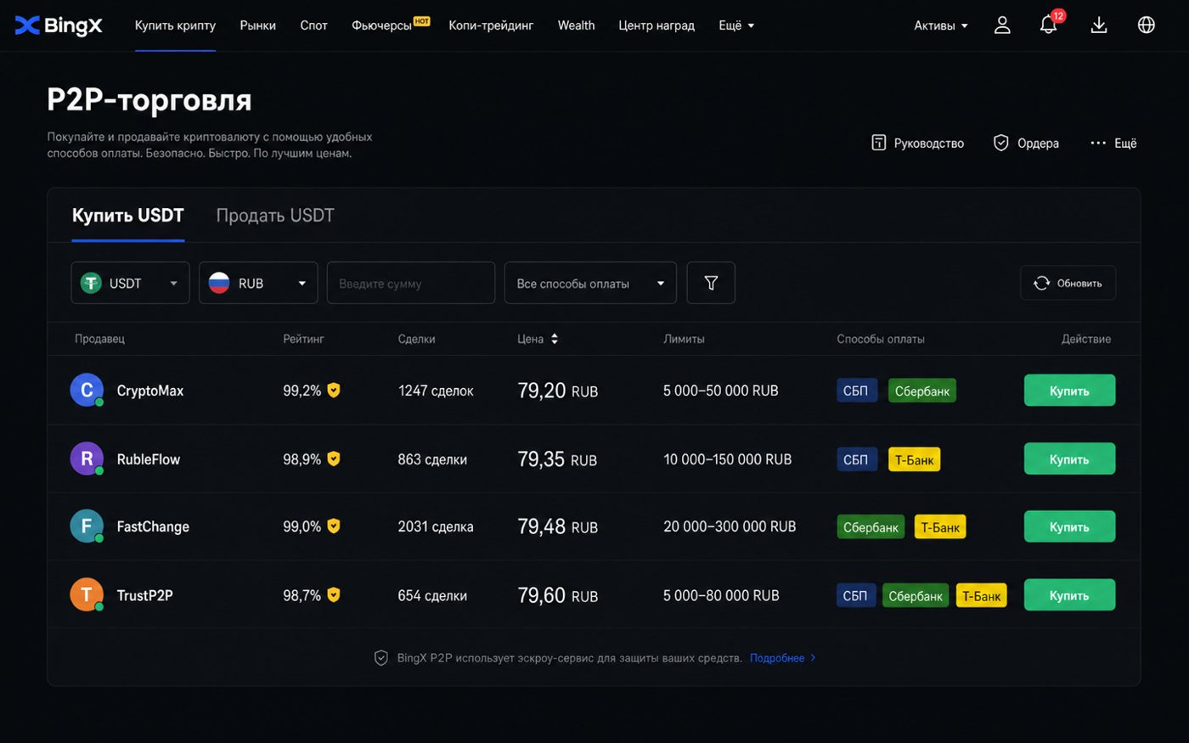1189x743 pixels.
Task: Open Центр наград menu item
Action: pyautogui.click(x=656, y=25)
